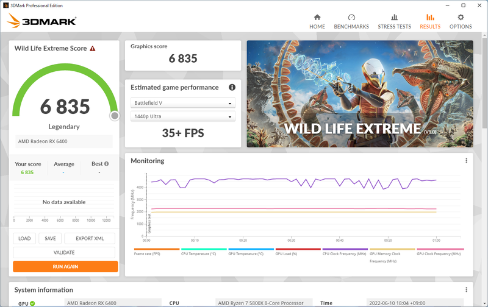The height and width of the screenshot is (307, 488).
Task: Click the large 6 835 gauge score
Action: [x=65, y=107]
